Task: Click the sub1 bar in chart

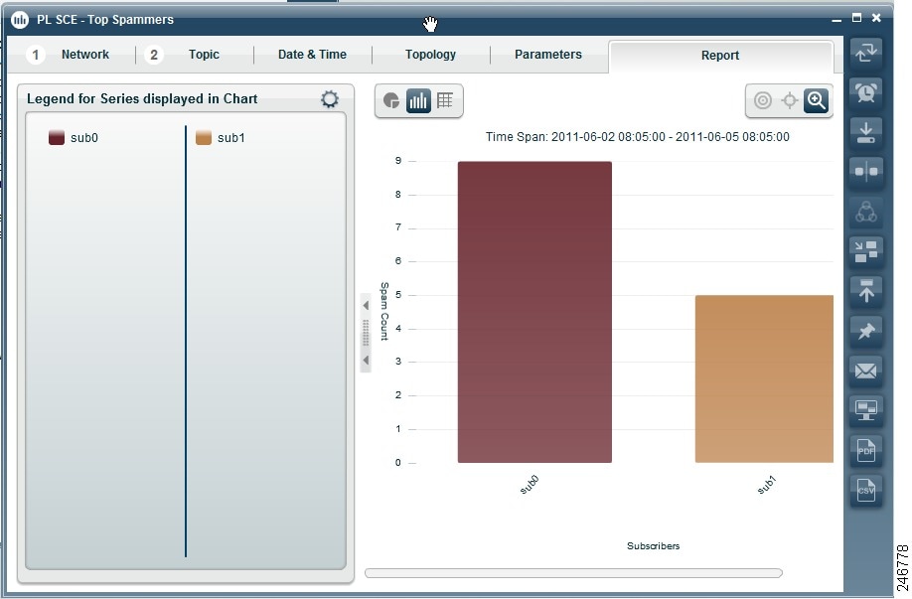Action: (x=764, y=379)
